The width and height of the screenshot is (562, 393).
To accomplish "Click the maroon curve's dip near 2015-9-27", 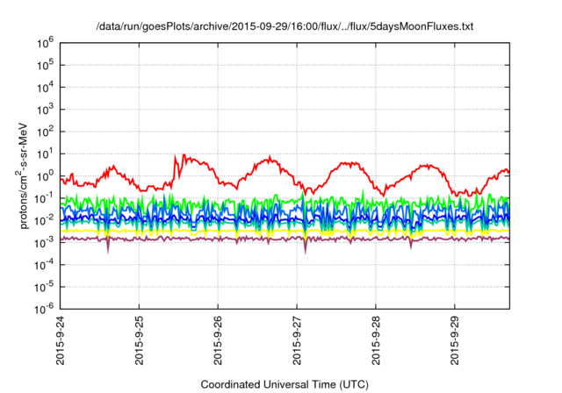I will click(x=306, y=252).
